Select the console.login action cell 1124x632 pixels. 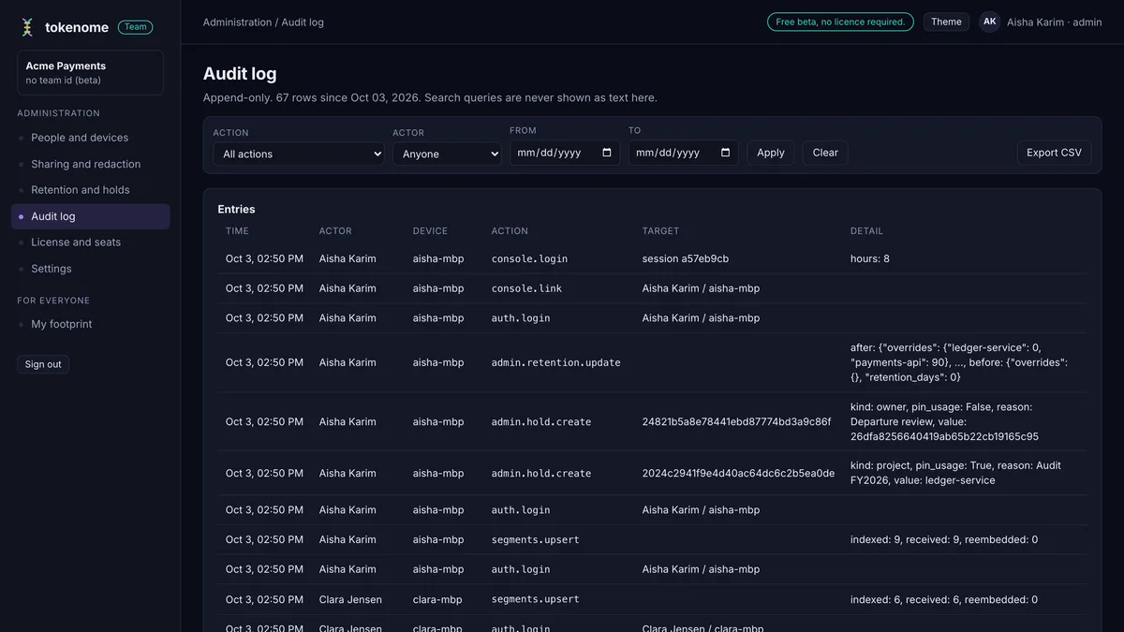coord(529,258)
